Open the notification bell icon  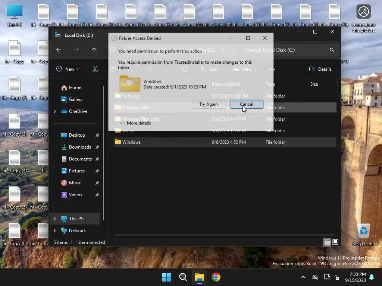tap(372, 277)
